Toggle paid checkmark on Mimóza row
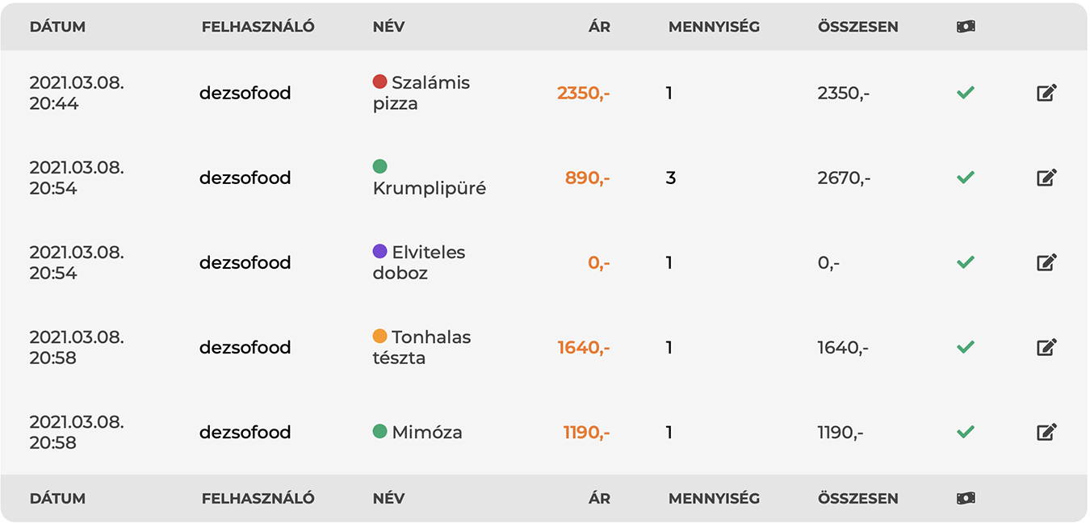1090x523 pixels. (965, 432)
